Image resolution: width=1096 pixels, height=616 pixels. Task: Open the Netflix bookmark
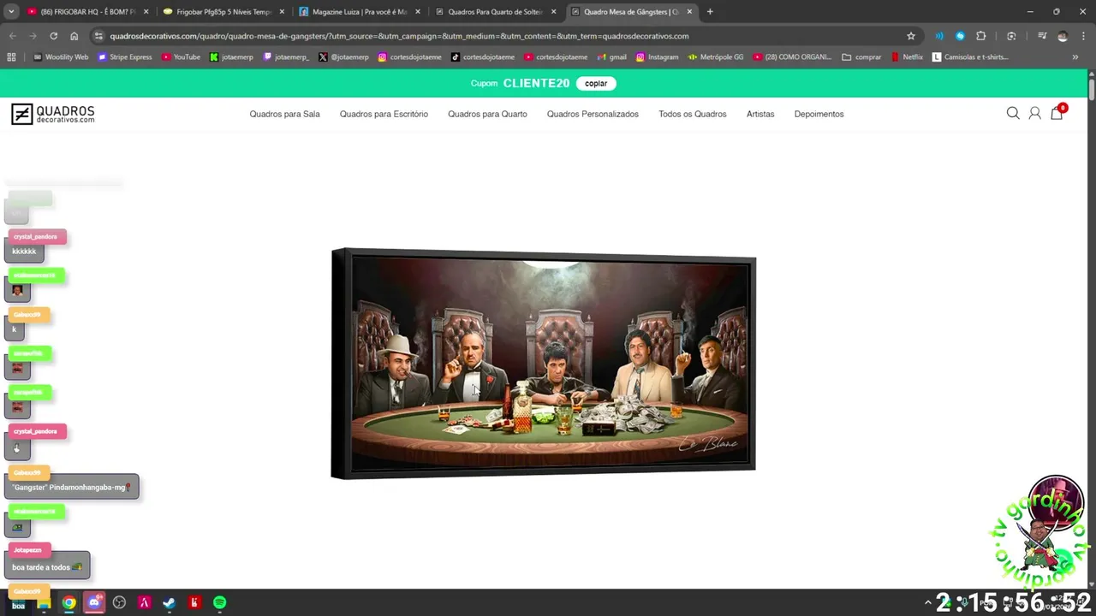tap(907, 56)
